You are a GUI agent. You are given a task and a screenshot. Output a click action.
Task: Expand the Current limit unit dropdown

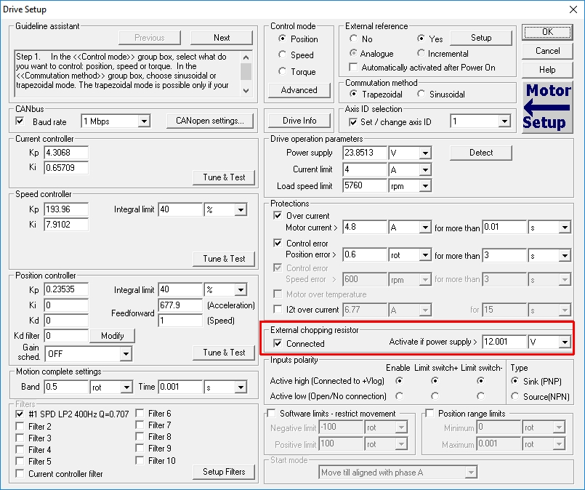[x=425, y=170]
